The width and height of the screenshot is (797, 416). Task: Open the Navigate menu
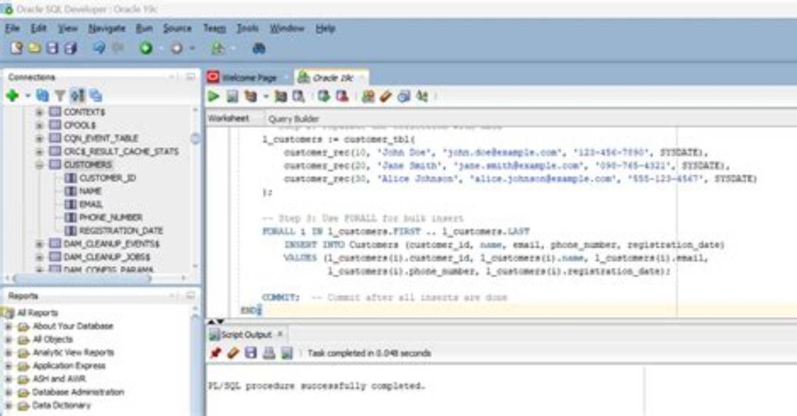point(106,29)
